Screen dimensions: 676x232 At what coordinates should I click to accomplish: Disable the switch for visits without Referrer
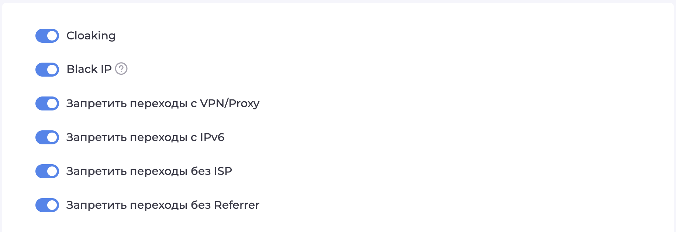click(47, 205)
